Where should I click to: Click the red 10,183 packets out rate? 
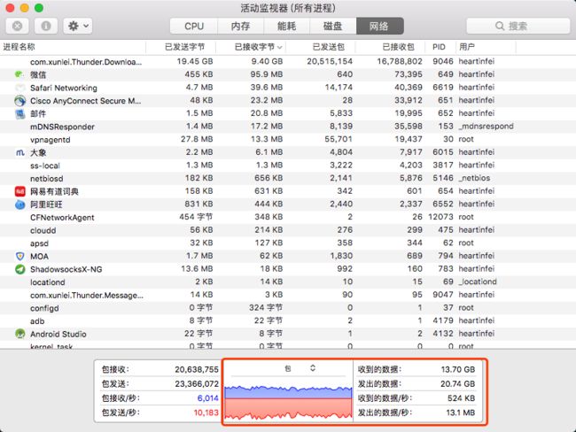click(206, 413)
